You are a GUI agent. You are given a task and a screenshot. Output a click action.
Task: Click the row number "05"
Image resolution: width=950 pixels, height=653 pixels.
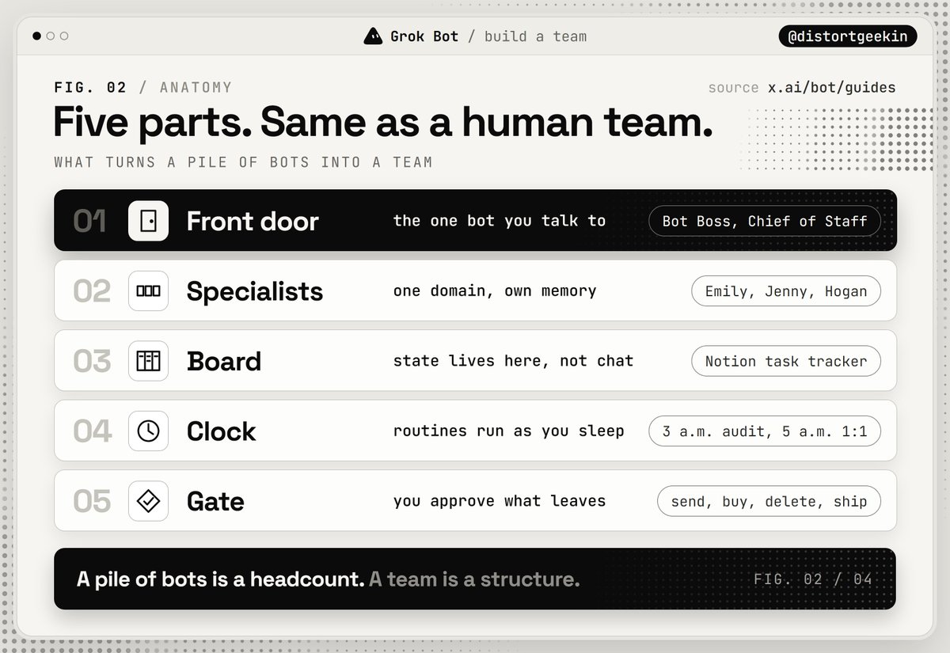92,501
